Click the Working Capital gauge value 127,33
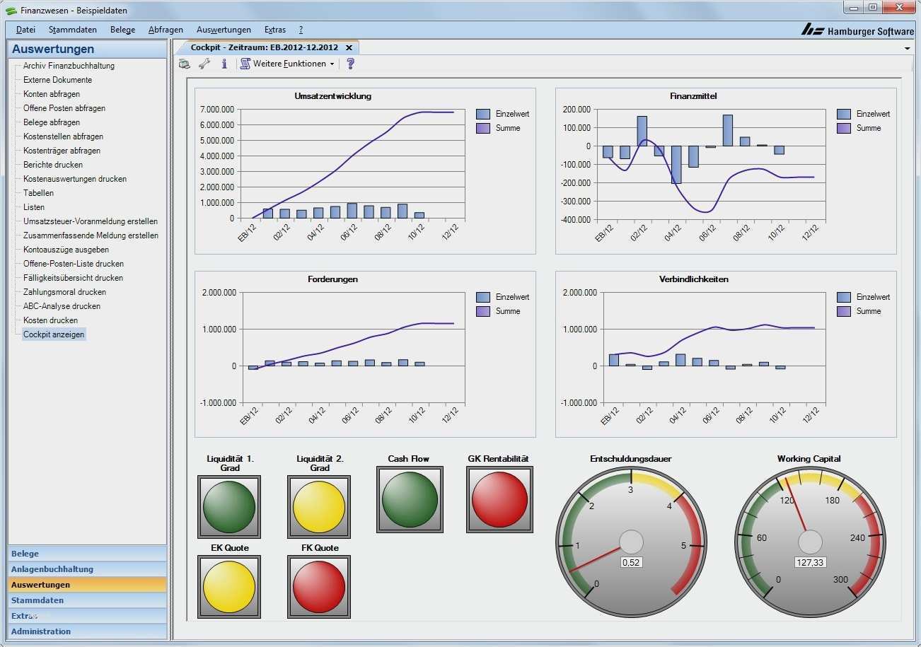The width and height of the screenshot is (921, 647). click(810, 562)
